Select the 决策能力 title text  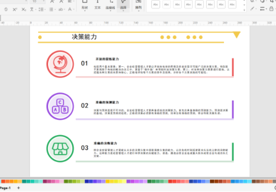[x=84, y=37]
